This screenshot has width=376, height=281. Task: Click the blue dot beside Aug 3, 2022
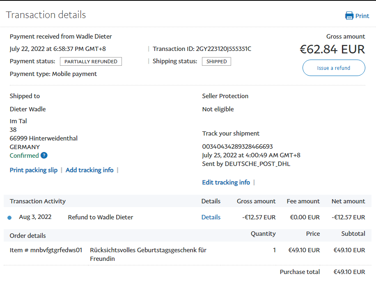coord(9,218)
